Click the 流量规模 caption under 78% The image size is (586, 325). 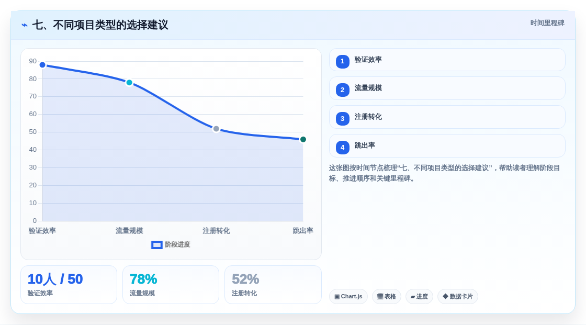142,293
